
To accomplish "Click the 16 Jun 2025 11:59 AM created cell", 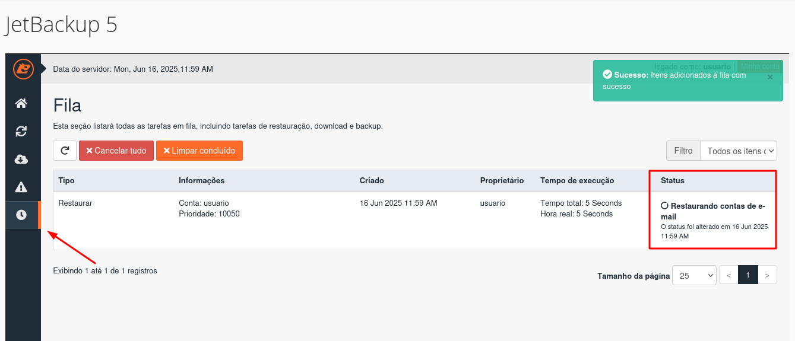I will (x=398, y=203).
